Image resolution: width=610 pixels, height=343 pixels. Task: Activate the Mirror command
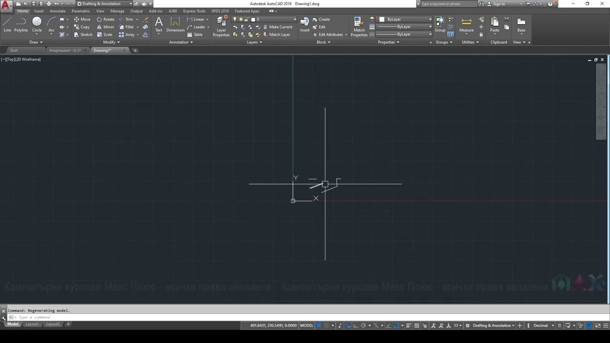(x=105, y=27)
